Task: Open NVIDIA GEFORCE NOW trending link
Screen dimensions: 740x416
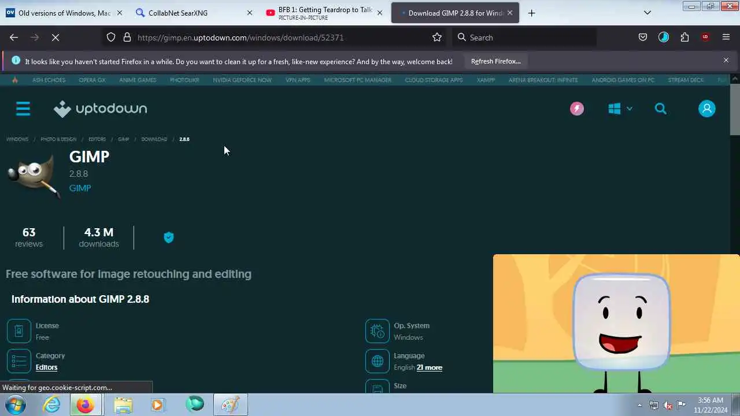Action: pyautogui.click(x=242, y=80)
